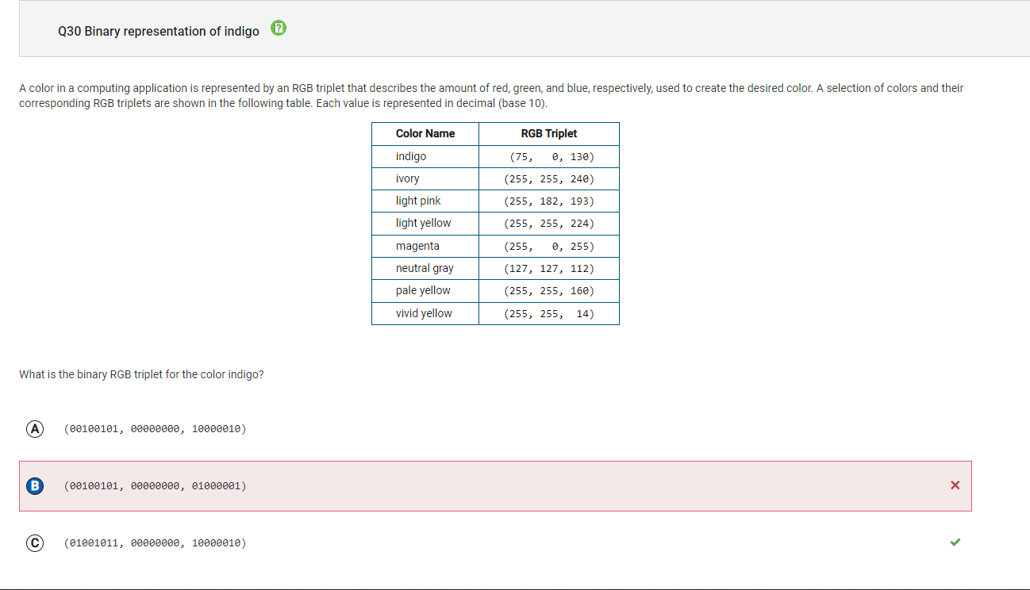Click the magenta color name cell
This screenshot has height=590, width=1030.
coord(425,246)
